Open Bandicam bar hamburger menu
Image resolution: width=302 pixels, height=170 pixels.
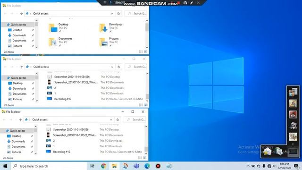105,3
